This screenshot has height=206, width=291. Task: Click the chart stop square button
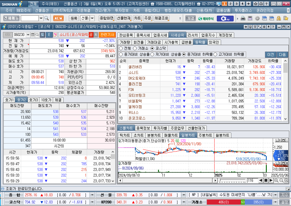266,180
